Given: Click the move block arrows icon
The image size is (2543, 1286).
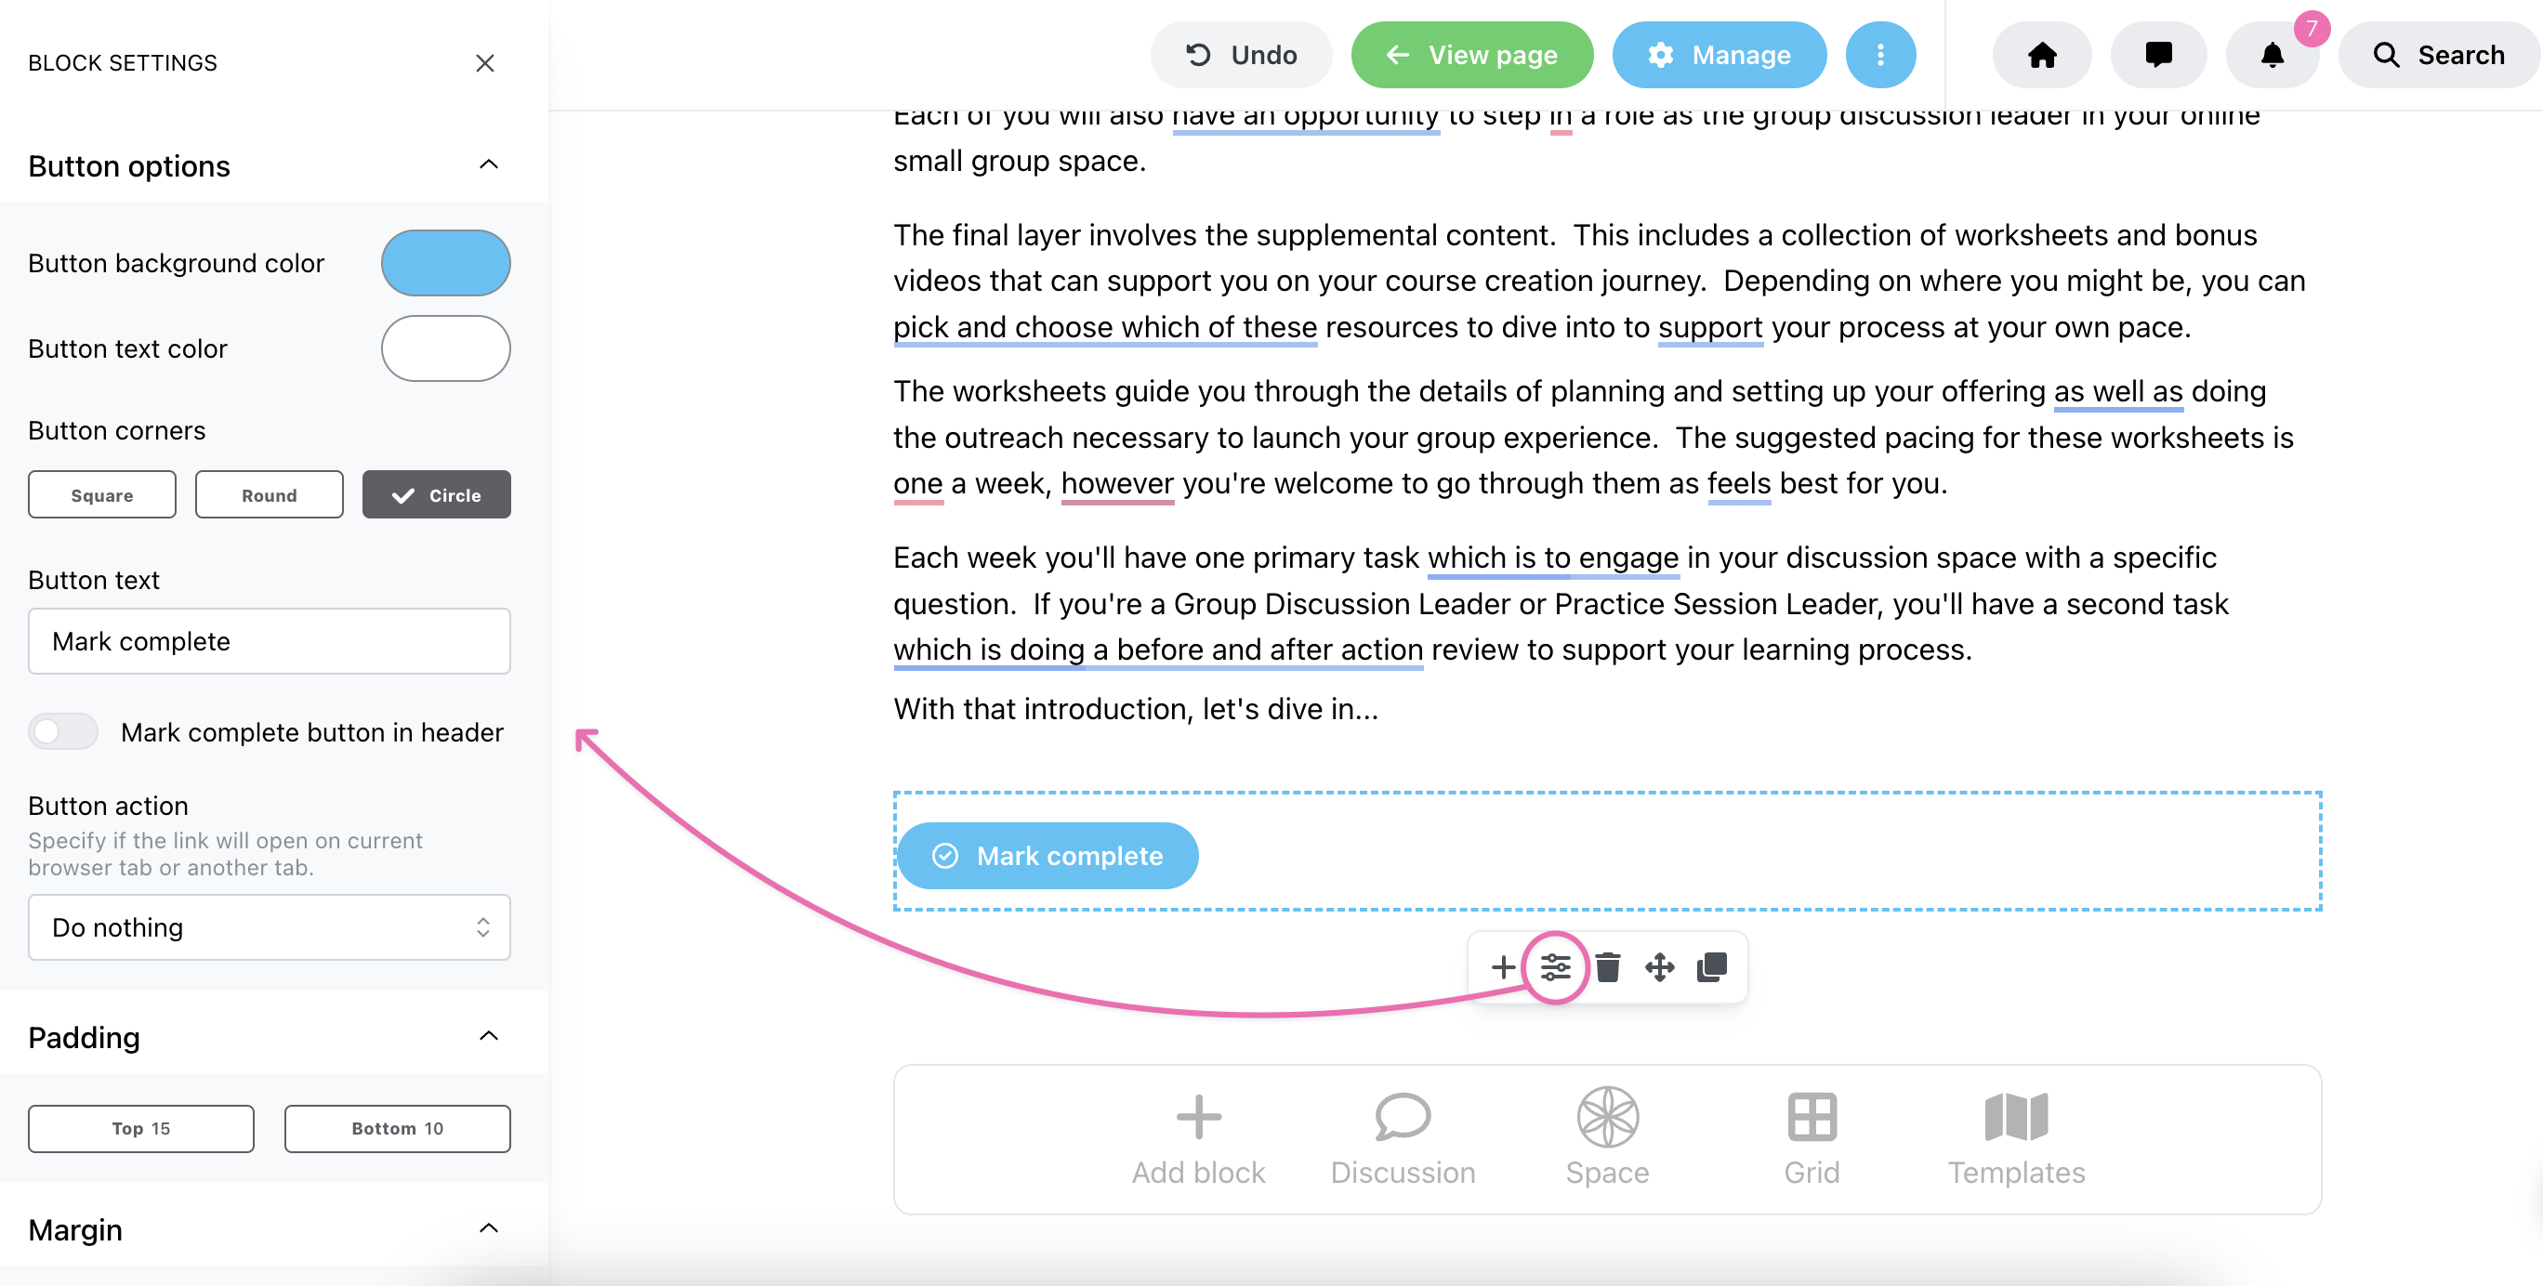Looking at the screenshot, I should pyautogui.click(x=1659, y=967).
